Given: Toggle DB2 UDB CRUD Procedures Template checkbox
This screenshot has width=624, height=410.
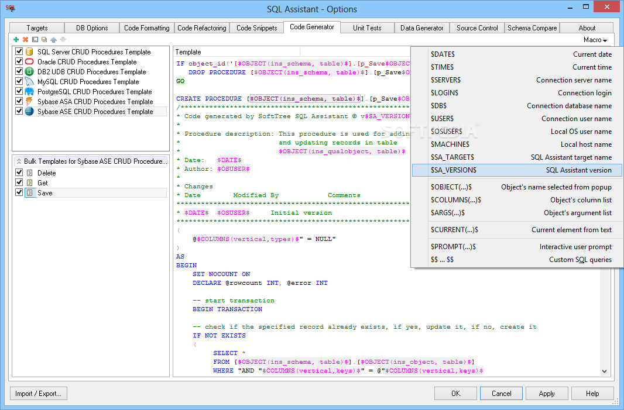Looking at the screenshot, I should point(19,71).
